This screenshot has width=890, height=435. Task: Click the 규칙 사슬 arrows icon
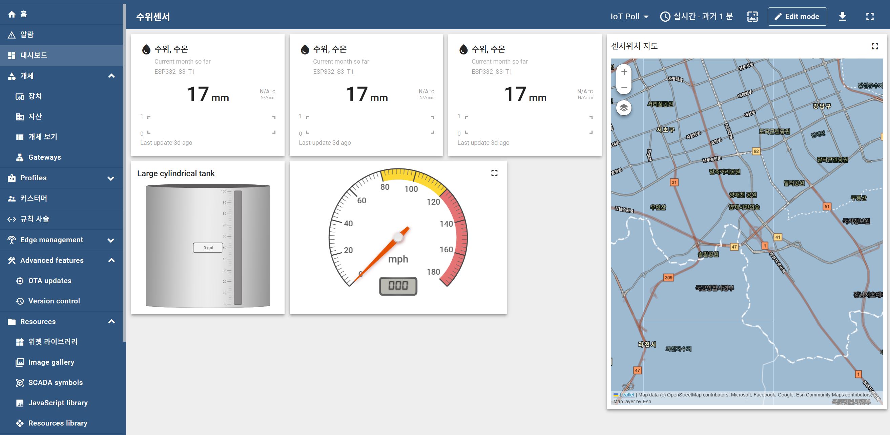coord(12,219)
